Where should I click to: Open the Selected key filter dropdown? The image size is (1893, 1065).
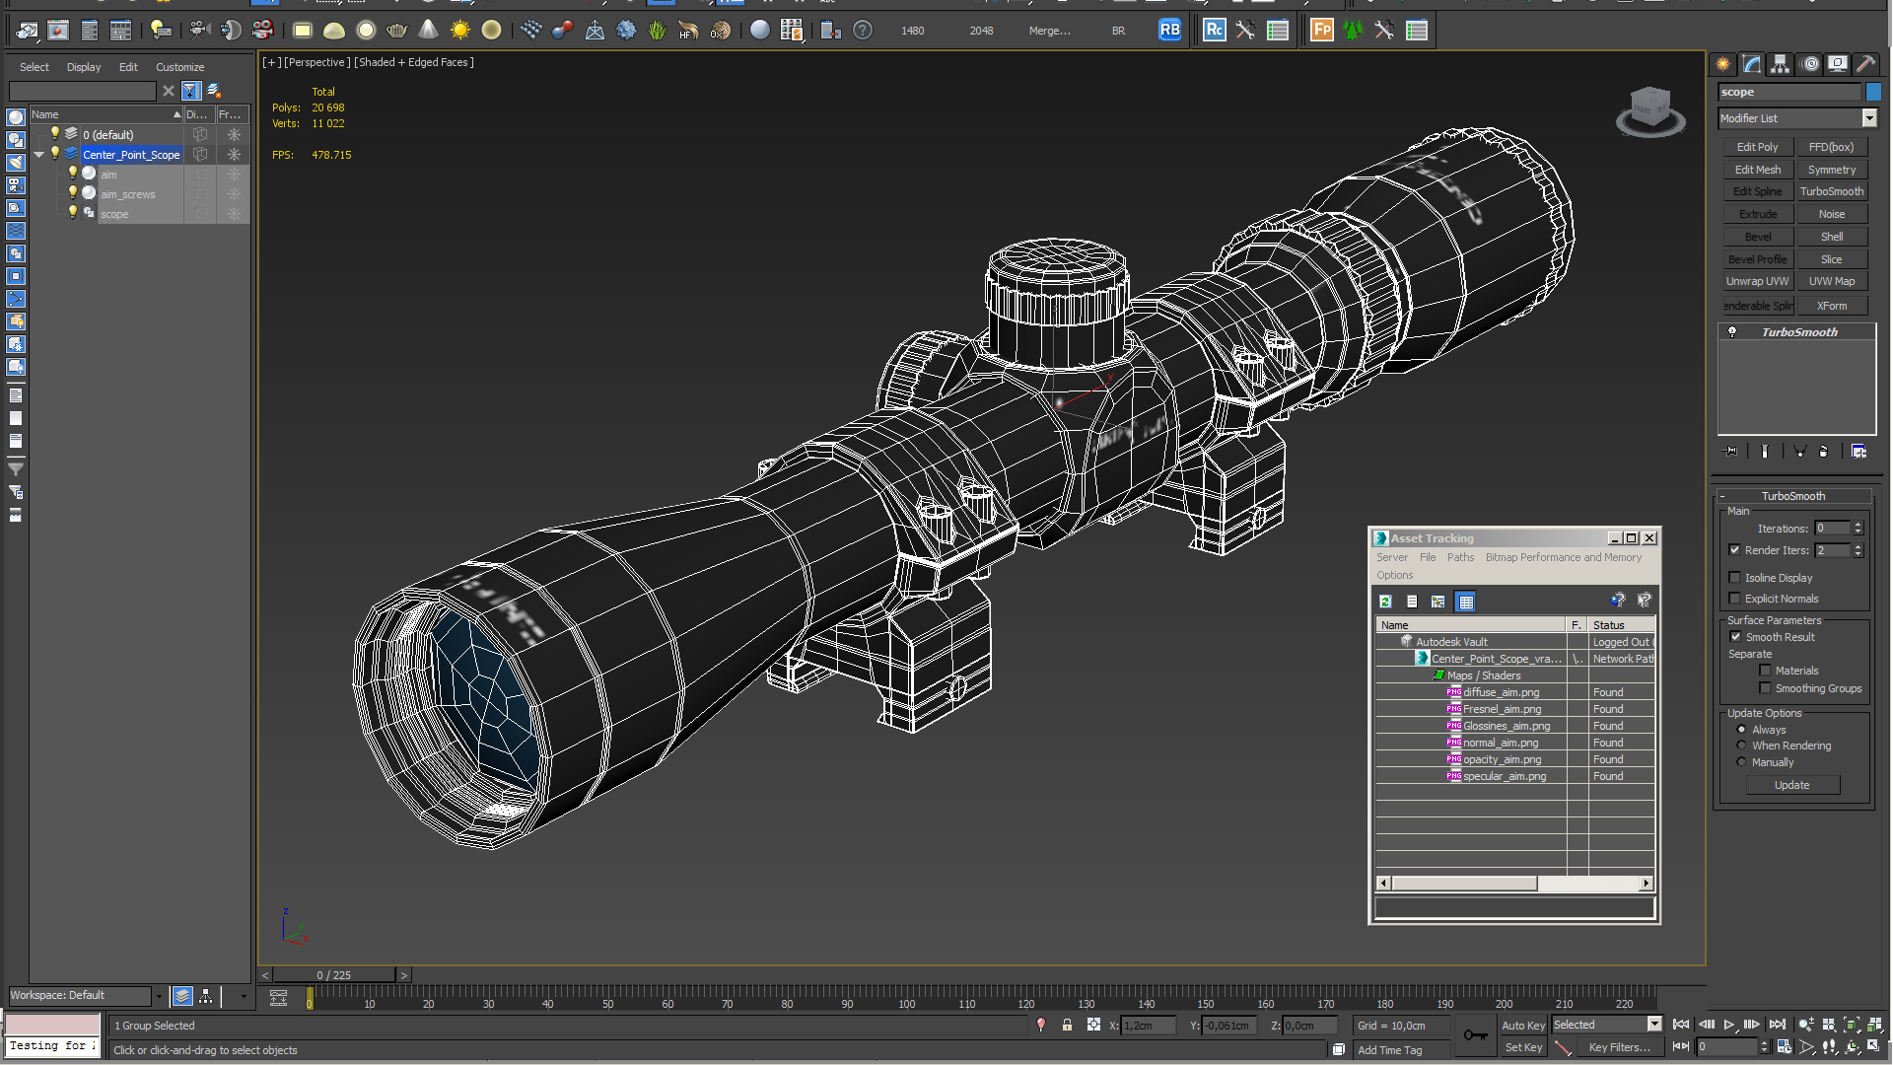[1653, 1025]
